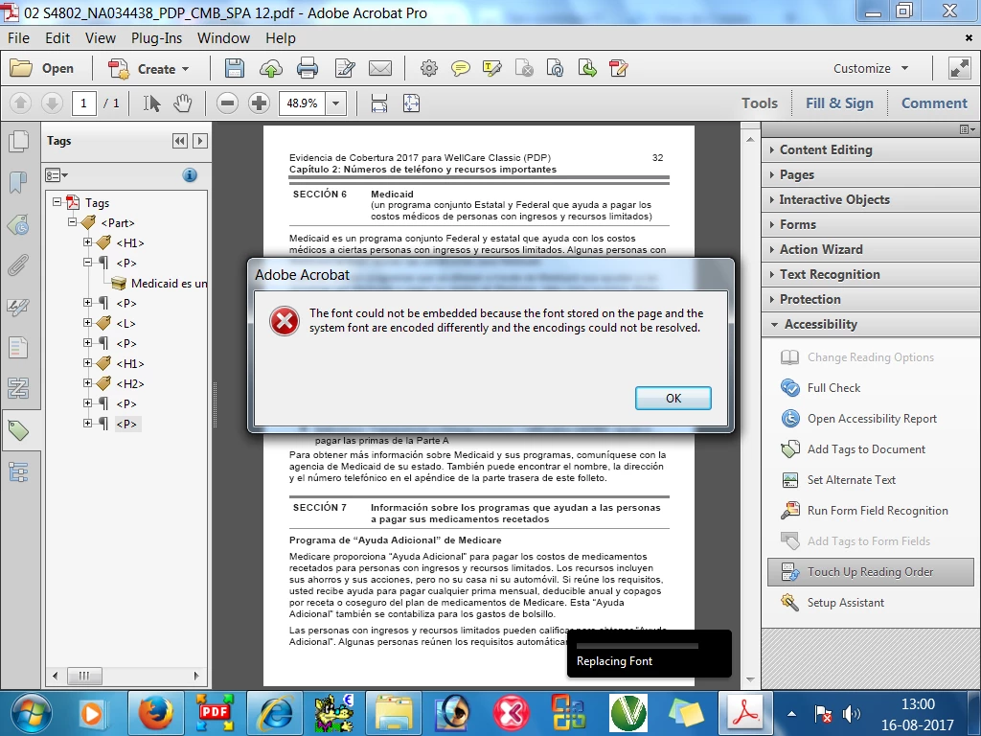
Task: Expand the Text Recognition section
Action: [x=870, y=274]
